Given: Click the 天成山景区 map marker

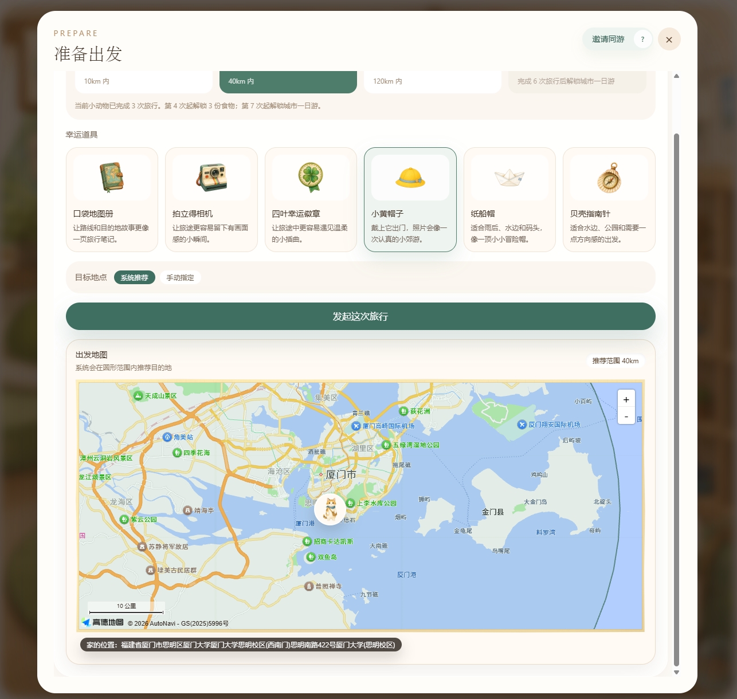Looking at the screenshot, I should point(138,396).
